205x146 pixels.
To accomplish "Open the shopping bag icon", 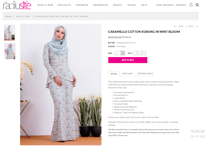I will pyautogui.click(x=191, y=5).
